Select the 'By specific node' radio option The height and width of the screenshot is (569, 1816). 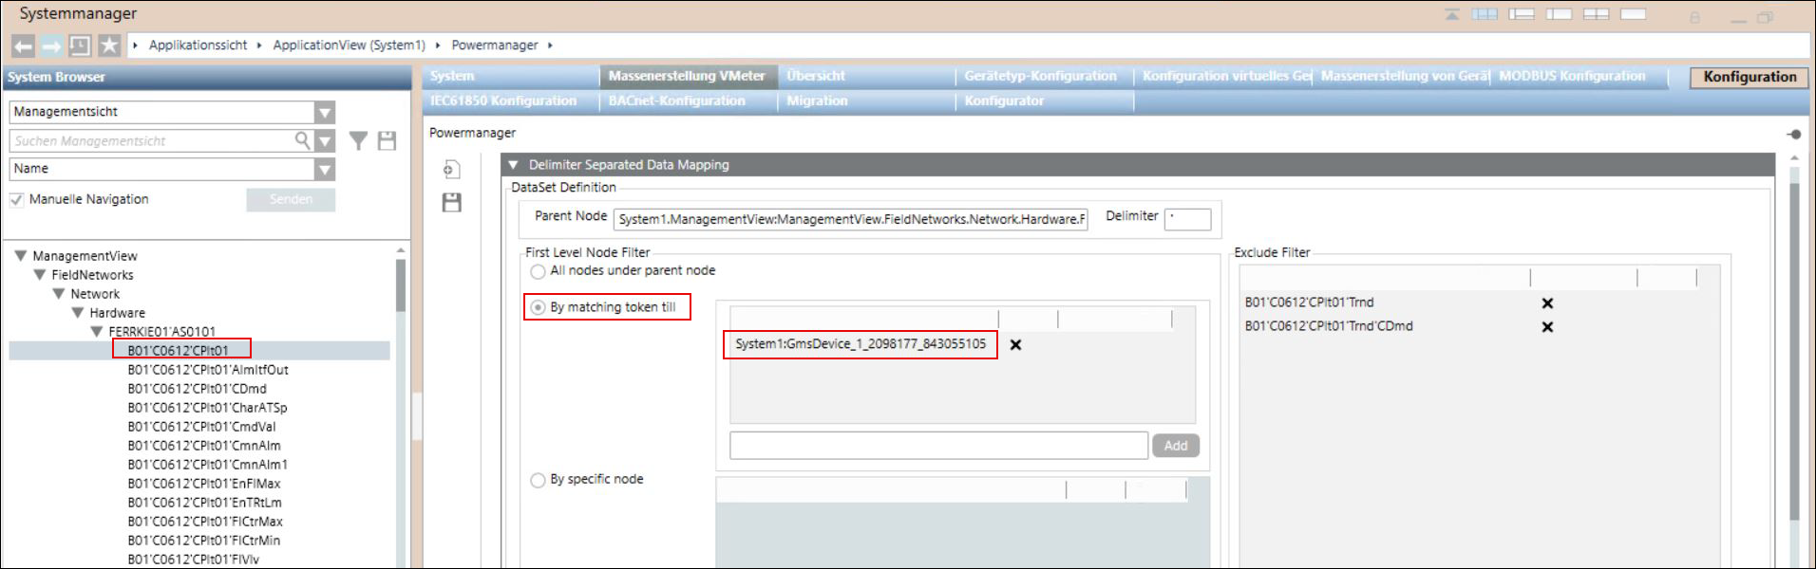tap(539, 480)
